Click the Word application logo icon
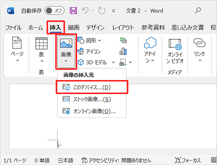Image resolution: width=217 pixels, height=165 pixels. click(10, 11)
